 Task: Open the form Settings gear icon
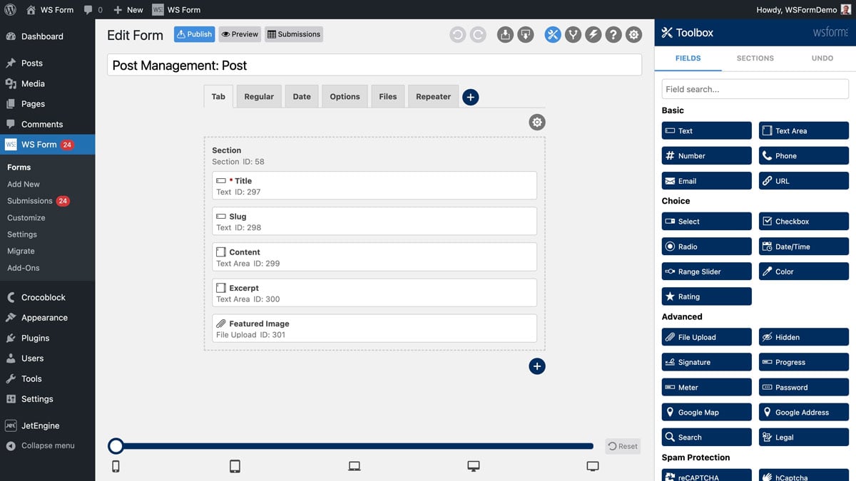[633, 33]
